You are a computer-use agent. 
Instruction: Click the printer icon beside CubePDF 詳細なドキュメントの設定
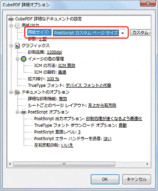pos(11,19)
